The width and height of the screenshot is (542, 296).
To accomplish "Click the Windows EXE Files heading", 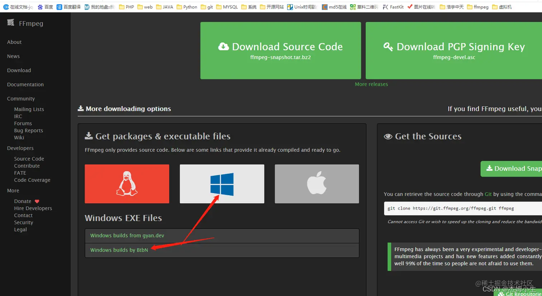I will 123,218.
